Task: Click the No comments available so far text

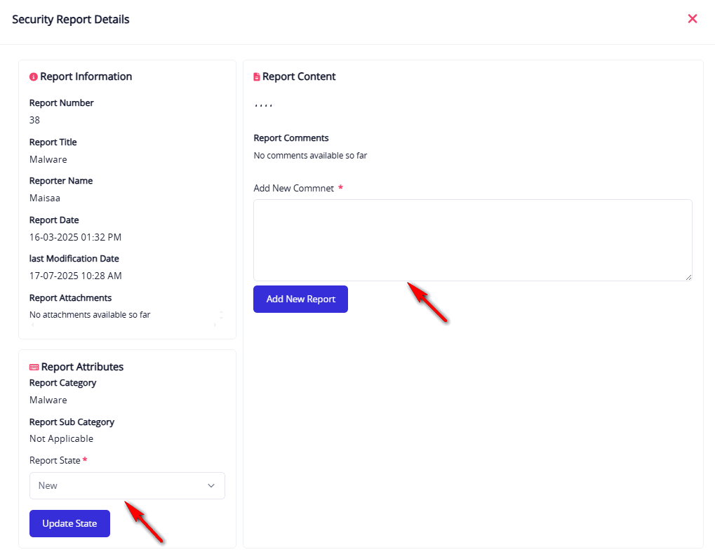Action: point(310,155)
